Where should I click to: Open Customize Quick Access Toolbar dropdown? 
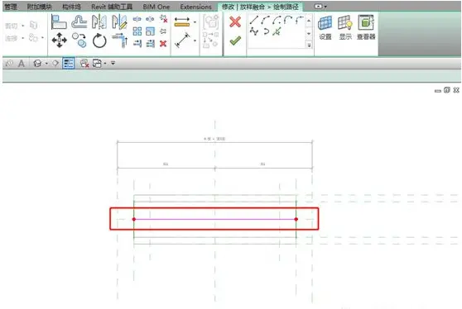pos(113,64)
